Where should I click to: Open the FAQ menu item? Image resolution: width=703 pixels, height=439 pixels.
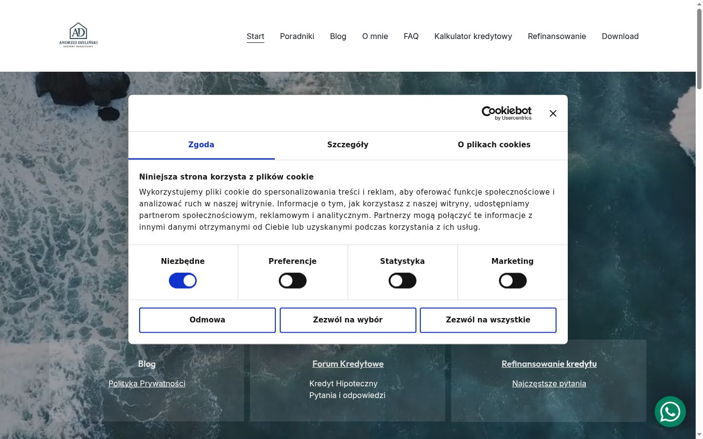click(411, 36)
